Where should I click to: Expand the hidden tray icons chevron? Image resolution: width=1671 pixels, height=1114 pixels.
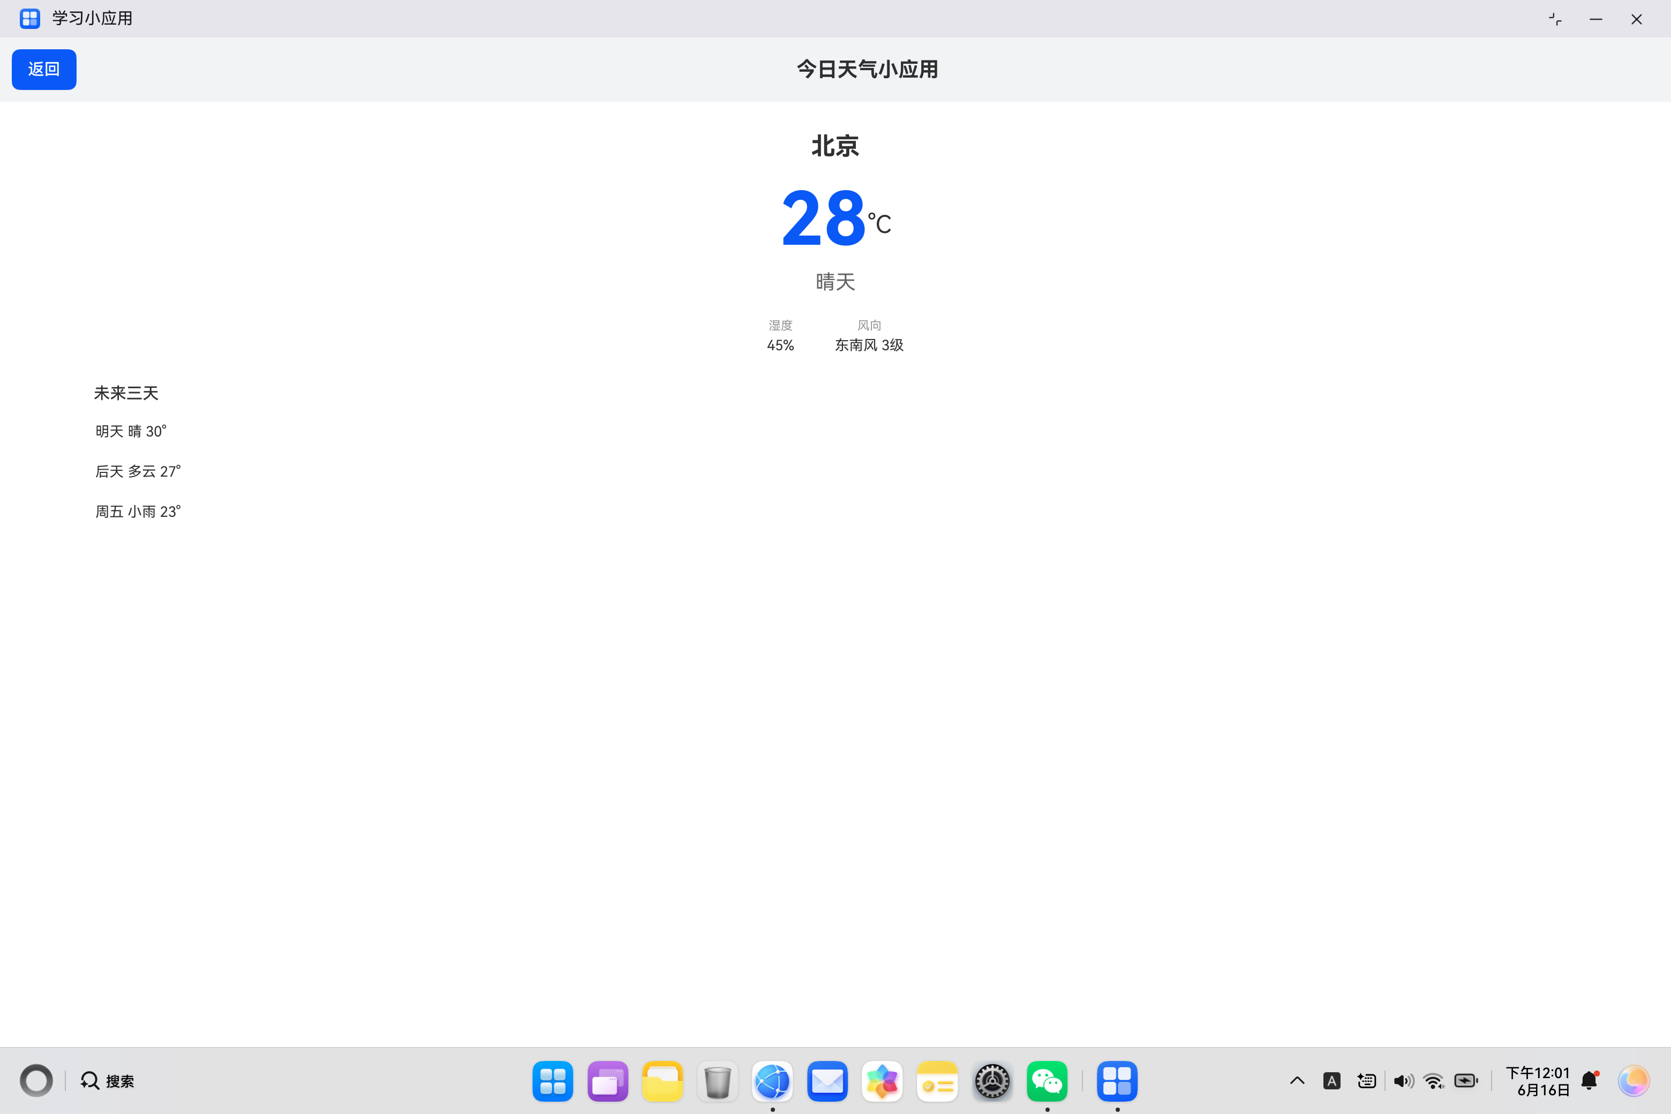coord(1297,1081)
